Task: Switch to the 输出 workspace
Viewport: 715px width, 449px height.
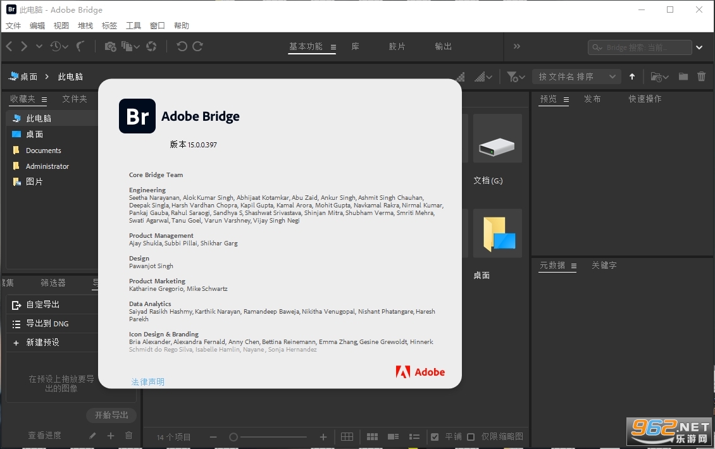Action: click(443, 47)
